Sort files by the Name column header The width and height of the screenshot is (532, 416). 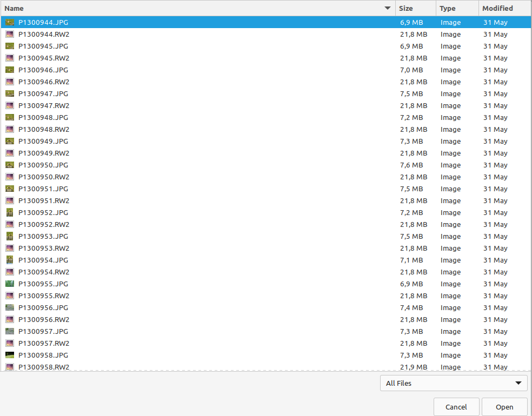click(198, 8)
